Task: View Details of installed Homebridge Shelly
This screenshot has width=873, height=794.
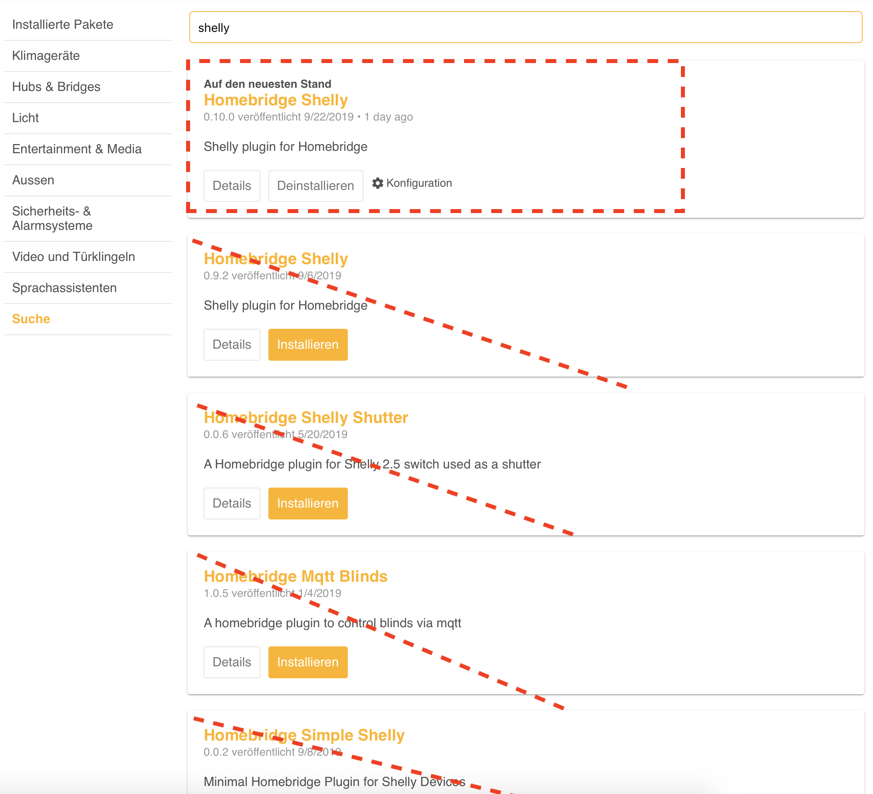Action: click(232, 186)
